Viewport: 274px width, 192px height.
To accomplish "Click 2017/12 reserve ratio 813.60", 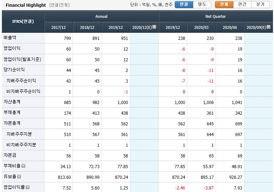I will coord(64,177).
